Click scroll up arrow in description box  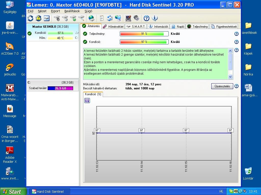tap(230, 51)
